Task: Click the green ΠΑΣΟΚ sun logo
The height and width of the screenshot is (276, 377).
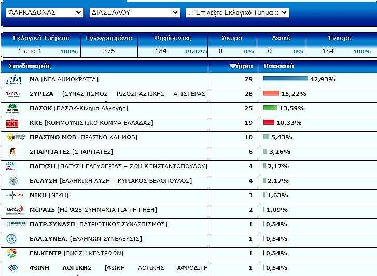Action: (x=13, y=108)
